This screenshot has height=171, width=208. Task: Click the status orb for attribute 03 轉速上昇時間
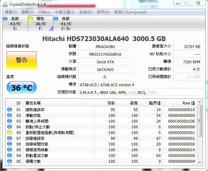point(10,121)
